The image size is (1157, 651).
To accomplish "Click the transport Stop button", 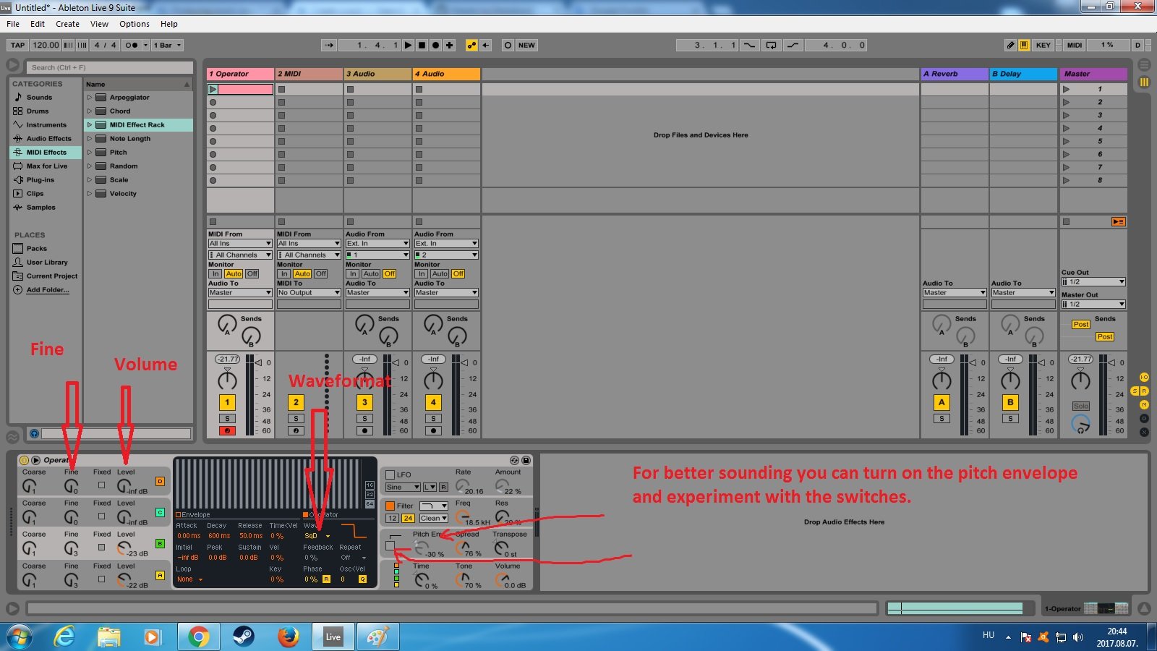I will 422,45.
